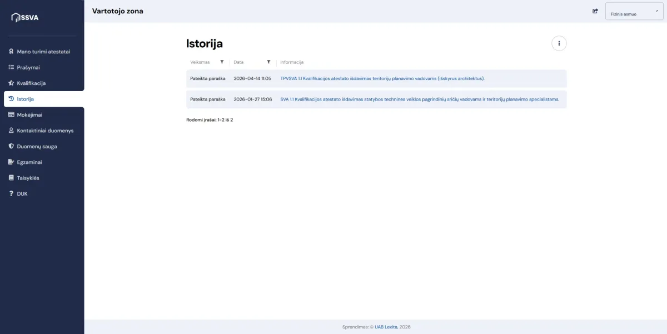Open SVA 1.1 Kvalifikacijos atestato link
This screenshot has height=334, width=667.
point(420,99)
